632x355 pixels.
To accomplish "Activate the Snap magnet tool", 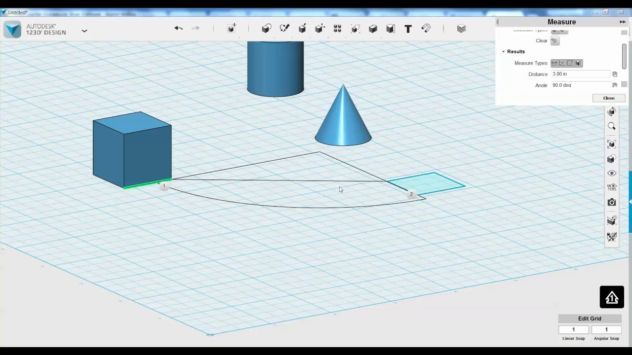I will coord(426,29).
